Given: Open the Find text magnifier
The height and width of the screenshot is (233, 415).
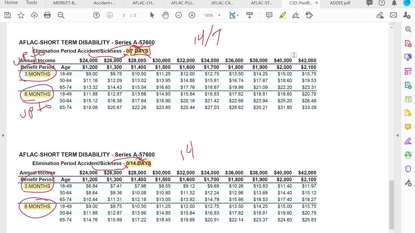Looking at the screenshot, I should tap(61, 15).
